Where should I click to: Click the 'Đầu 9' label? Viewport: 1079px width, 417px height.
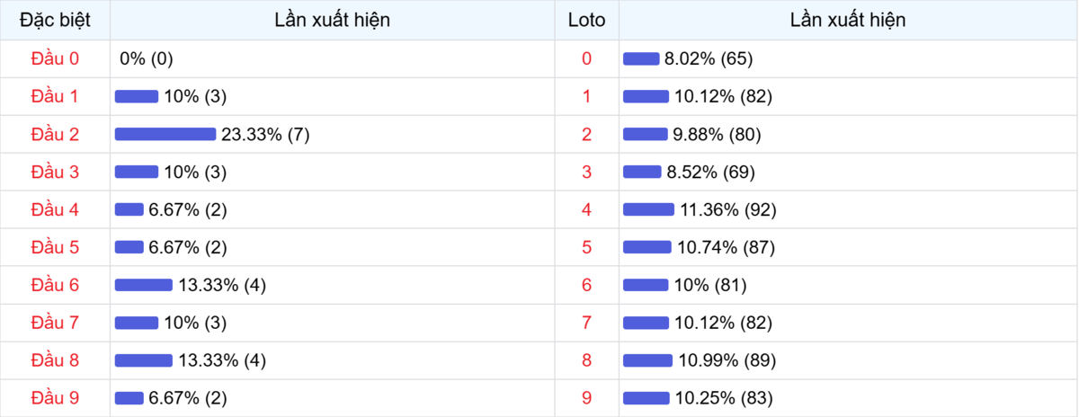55,398
